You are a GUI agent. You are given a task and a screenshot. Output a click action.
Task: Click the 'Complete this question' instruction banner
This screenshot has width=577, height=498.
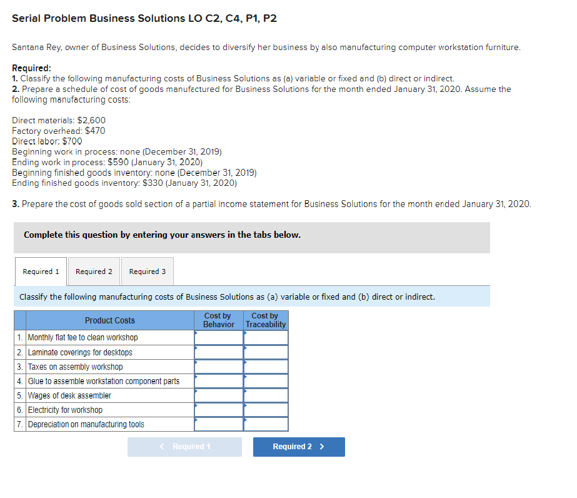252,237
